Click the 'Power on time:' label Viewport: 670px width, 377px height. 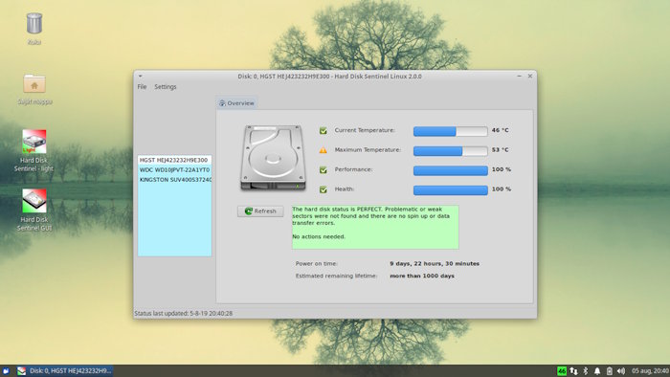(316, 264)
